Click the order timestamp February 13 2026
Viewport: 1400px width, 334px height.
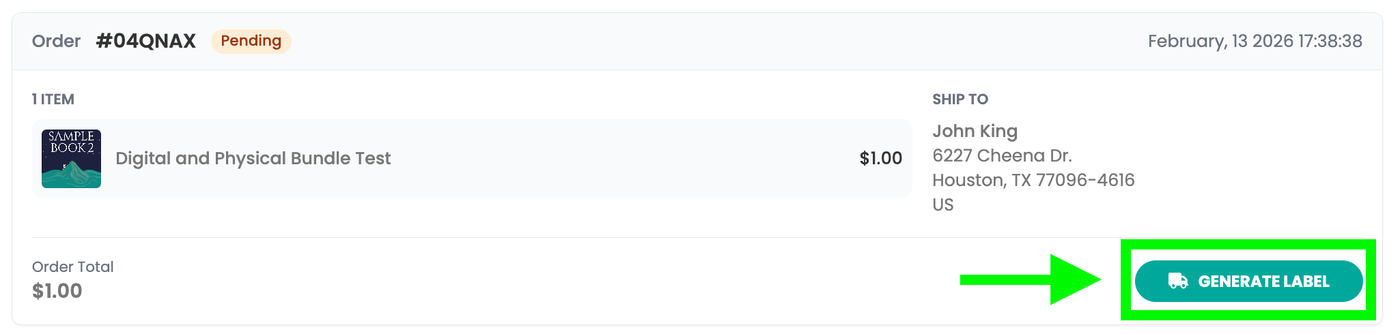coord(1255,41)
